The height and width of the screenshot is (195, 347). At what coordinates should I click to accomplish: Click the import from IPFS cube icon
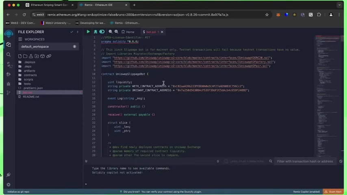43,56
